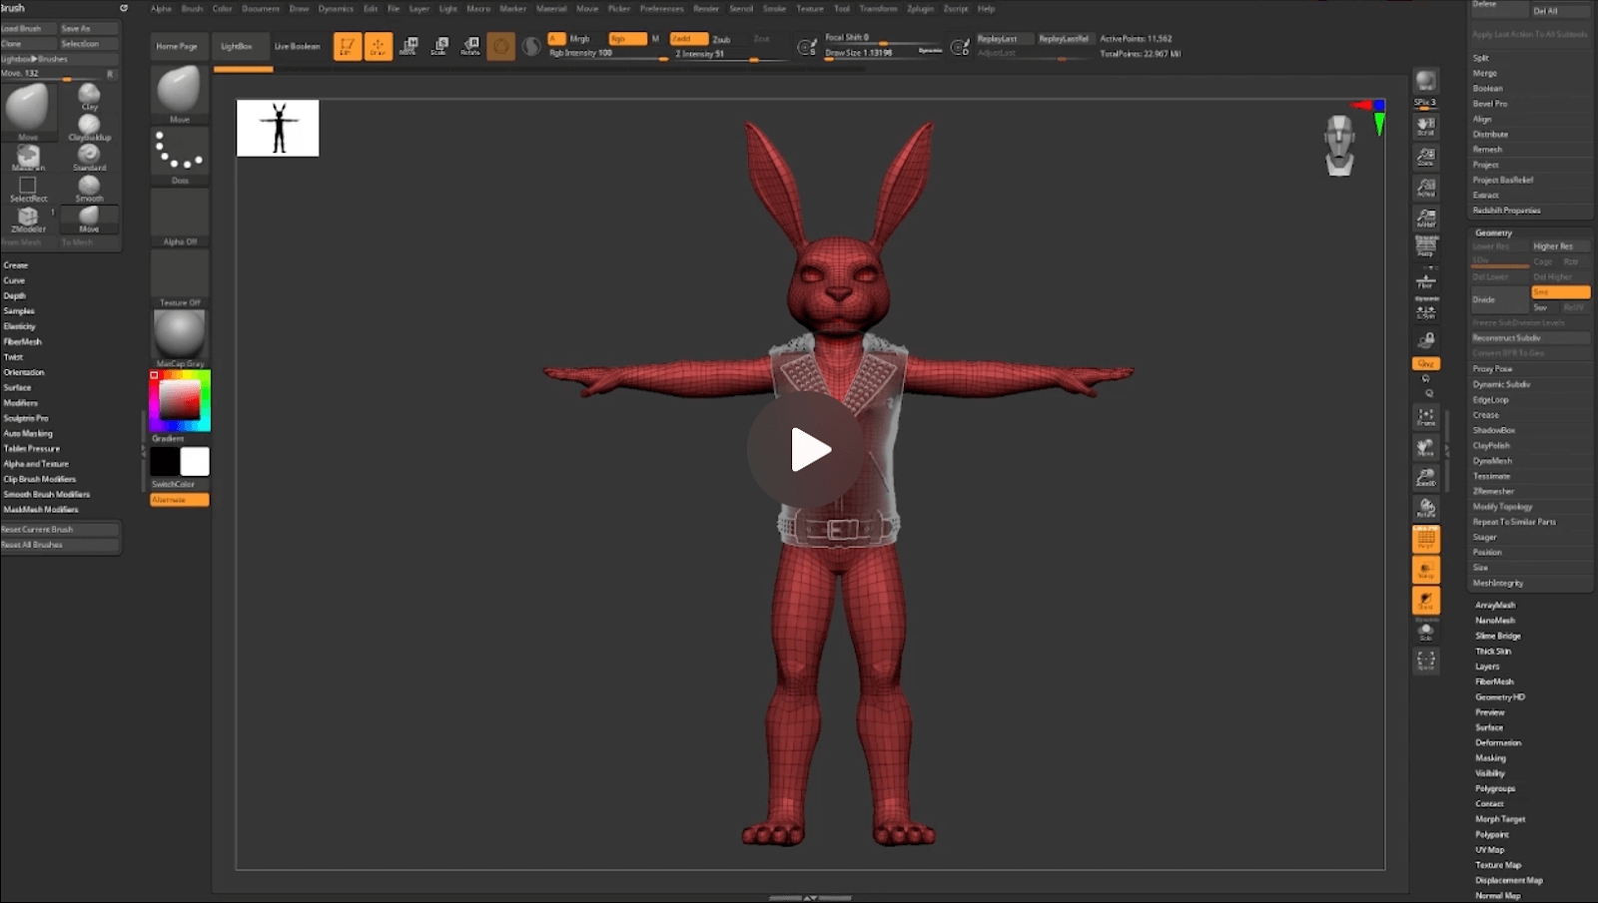The image size is (1598, 903).
Task: Select the Clay brush icon
Action: point(89,95)
